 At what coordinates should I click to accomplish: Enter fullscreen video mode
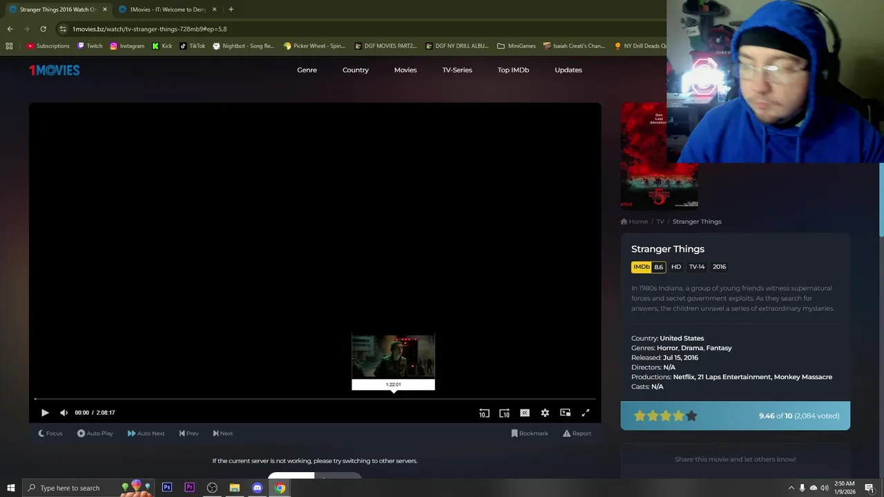pyautogui.click(x=586, y=413)
